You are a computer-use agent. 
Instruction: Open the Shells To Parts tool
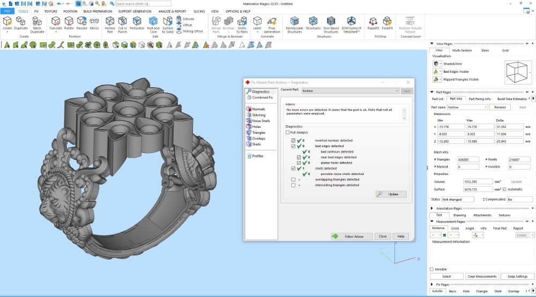(242, 25)
